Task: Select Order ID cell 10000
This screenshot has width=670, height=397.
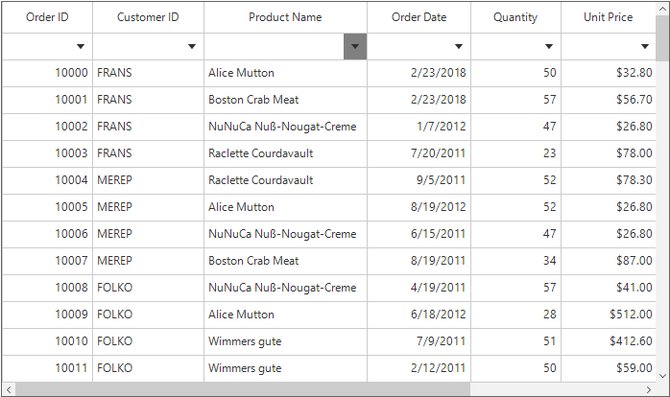Action: (x=47, y=74)
